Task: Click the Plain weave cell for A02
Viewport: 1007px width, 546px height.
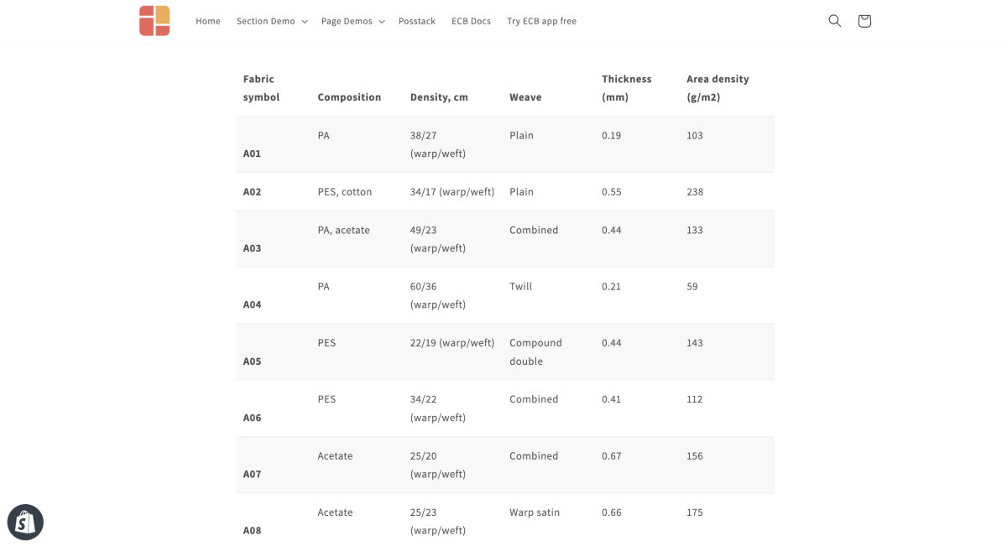Action: 521,191
